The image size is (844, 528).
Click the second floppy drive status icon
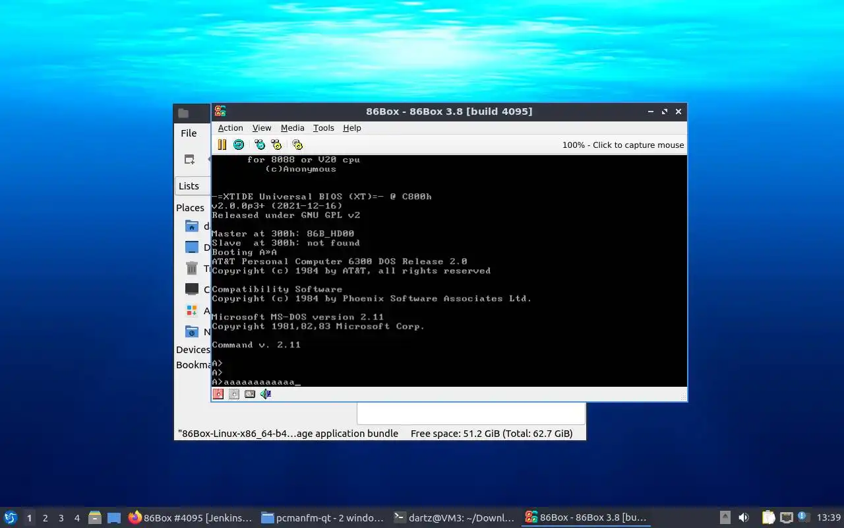[234, 394]
